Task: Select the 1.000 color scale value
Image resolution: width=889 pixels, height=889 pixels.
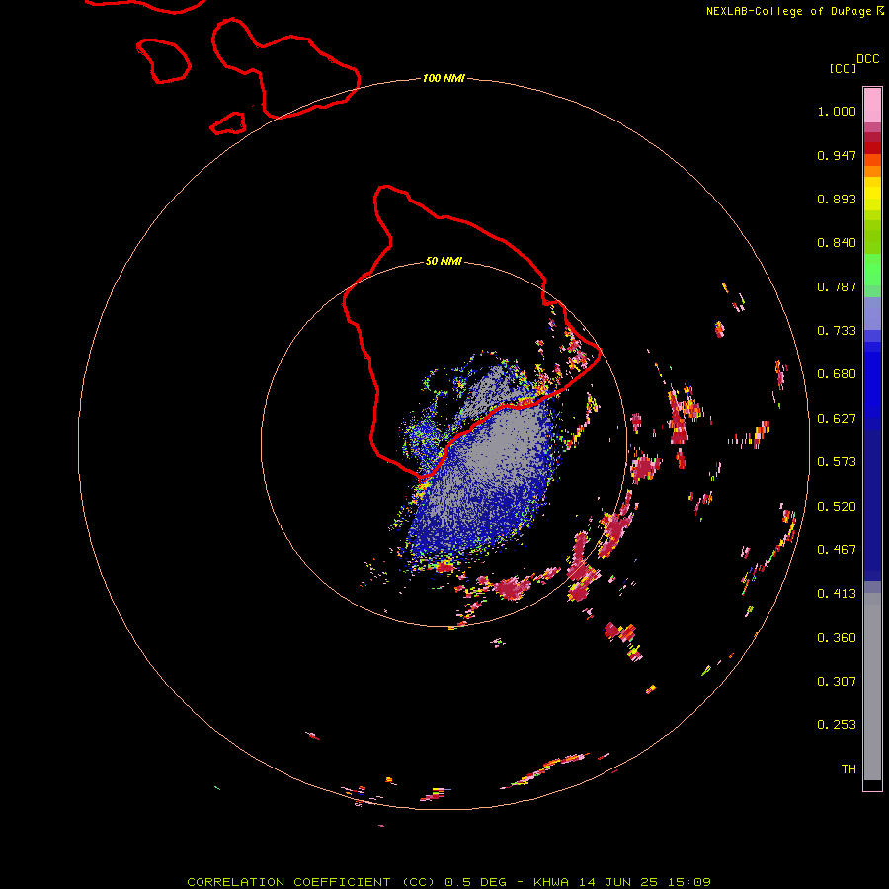Action: coord(837,111)
